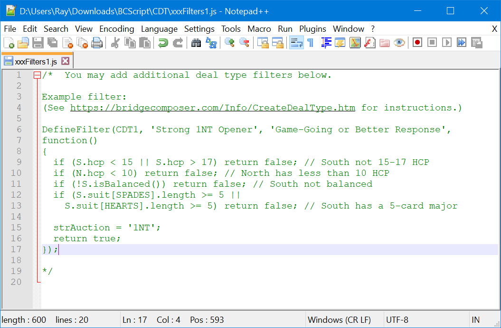Open the Plugins menu

coord(312,29)
